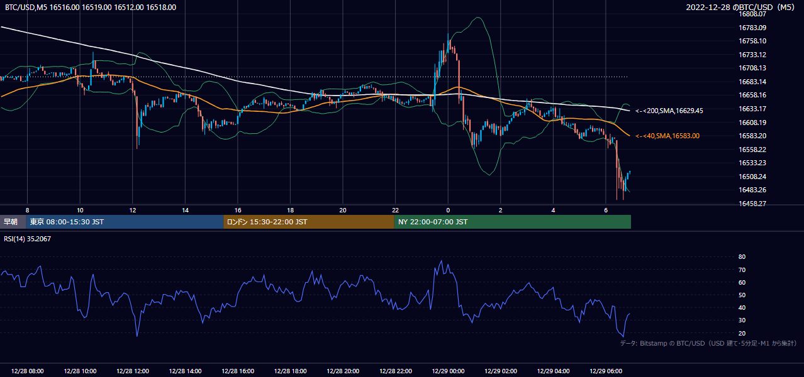Click the price axis value 16708.13
Viewport: 804px width, 377px height.
(x=752, y=68)
